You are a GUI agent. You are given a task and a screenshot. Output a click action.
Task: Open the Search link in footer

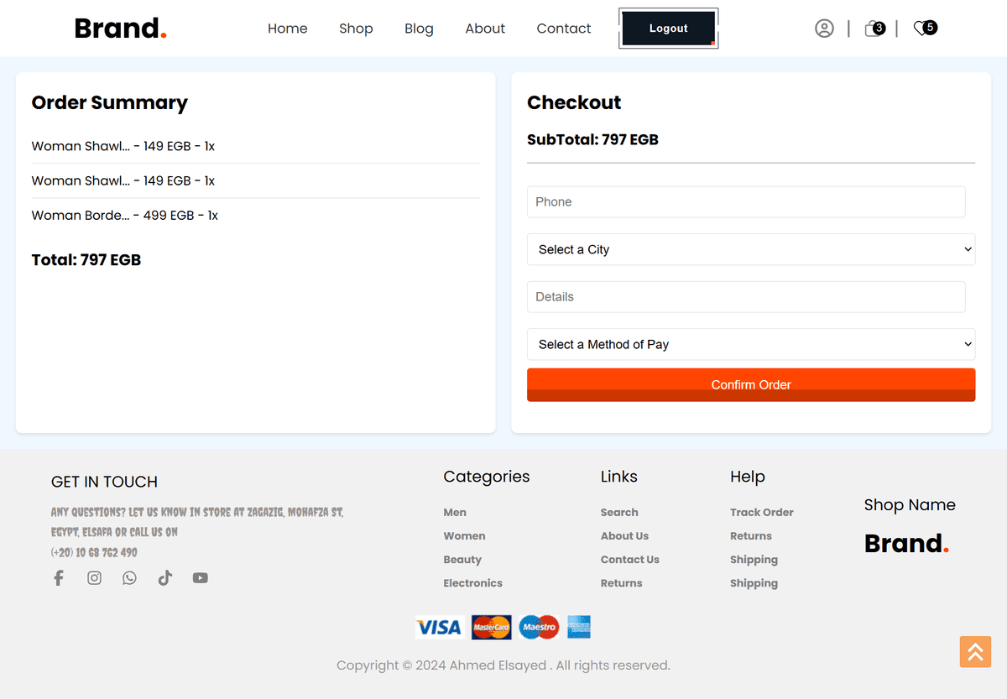click(x=619, y=512)
